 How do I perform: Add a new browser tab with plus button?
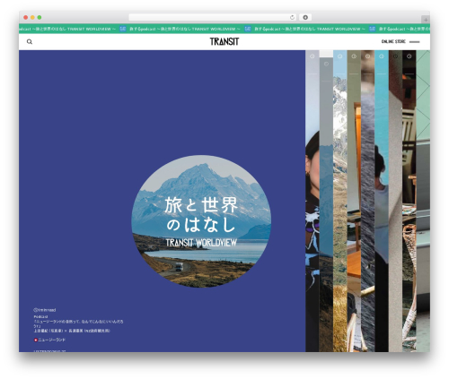[426, 20]
